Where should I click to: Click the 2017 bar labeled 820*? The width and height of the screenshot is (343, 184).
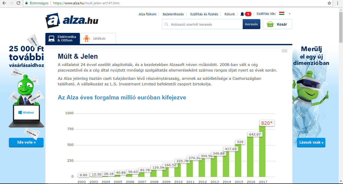262,151
